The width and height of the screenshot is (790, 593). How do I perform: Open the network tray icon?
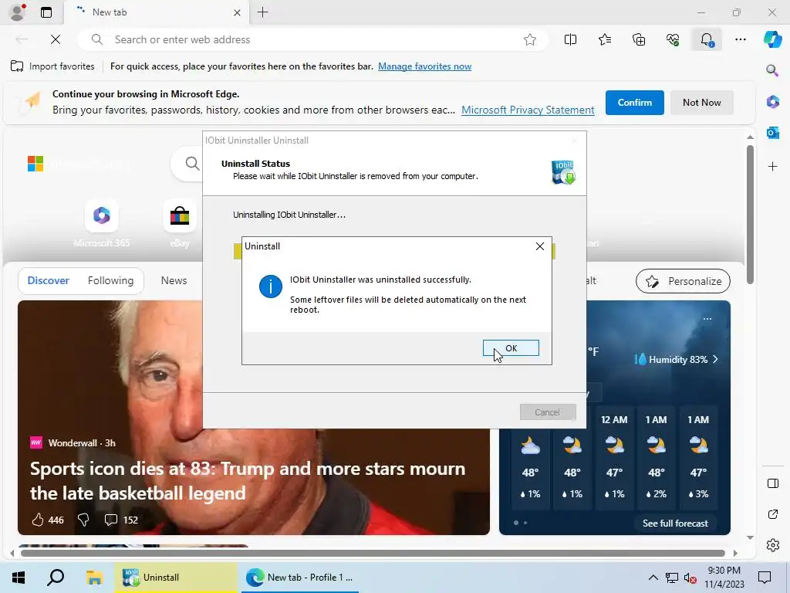(672, 578)
